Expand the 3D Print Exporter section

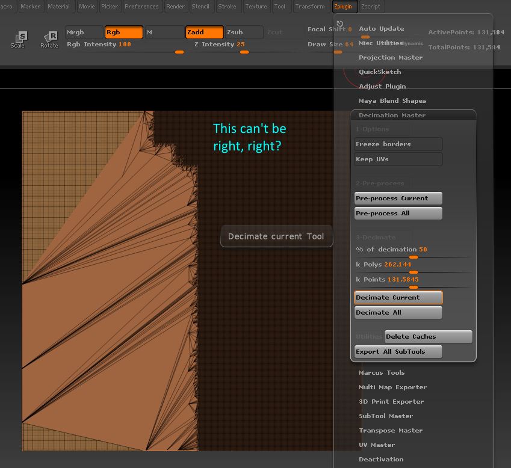tap(391, 402)
